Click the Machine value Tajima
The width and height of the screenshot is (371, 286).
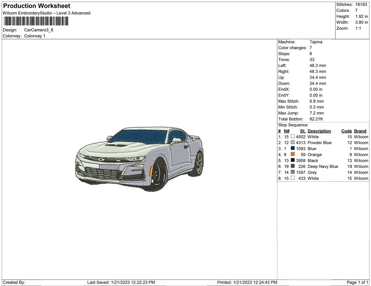pos(316,42)
